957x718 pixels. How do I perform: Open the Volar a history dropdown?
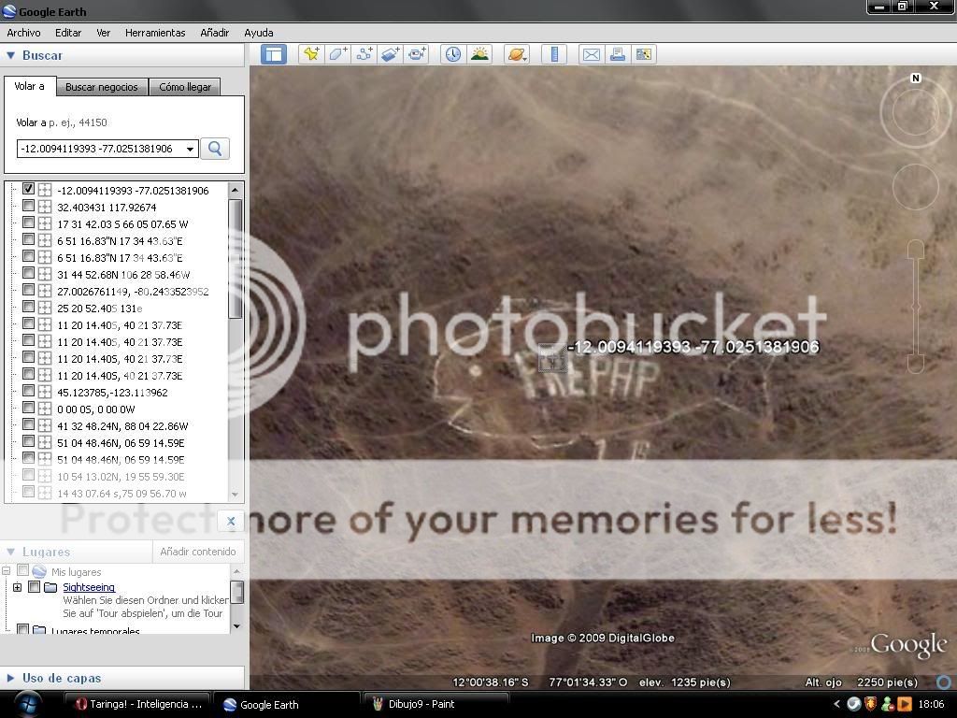point(191,149)
